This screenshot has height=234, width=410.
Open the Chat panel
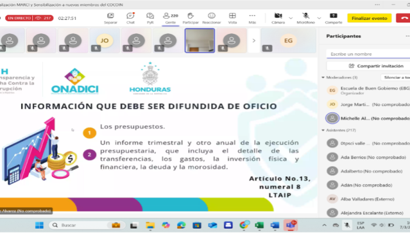point(130,18)
